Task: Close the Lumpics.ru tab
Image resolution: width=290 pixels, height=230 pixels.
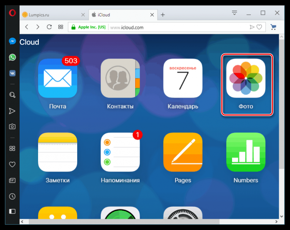Action: [x=83, y=15]
